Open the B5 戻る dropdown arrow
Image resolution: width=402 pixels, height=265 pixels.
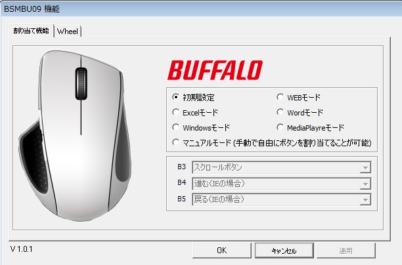(365, 199)
